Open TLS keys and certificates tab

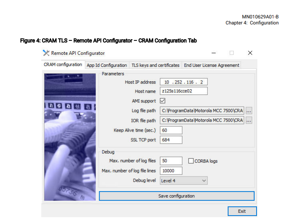(155, 65)
